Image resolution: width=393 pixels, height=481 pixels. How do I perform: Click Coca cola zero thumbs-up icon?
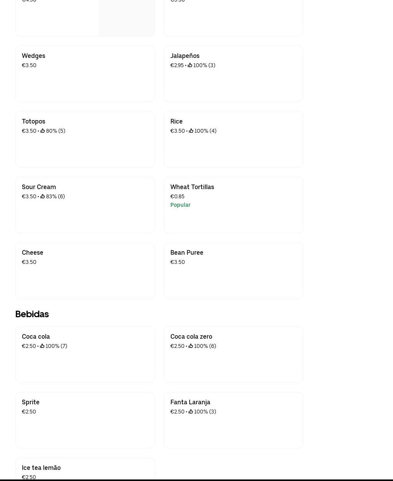(191, 346)
